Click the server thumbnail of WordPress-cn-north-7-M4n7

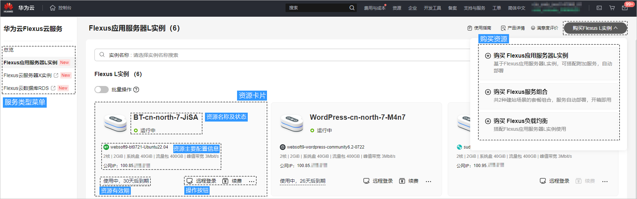pyautogui.click(x=292, y=122)
